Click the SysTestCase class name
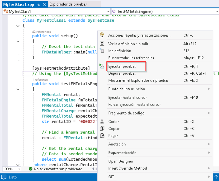The image size is (219, 181). (x=101, y=20)
